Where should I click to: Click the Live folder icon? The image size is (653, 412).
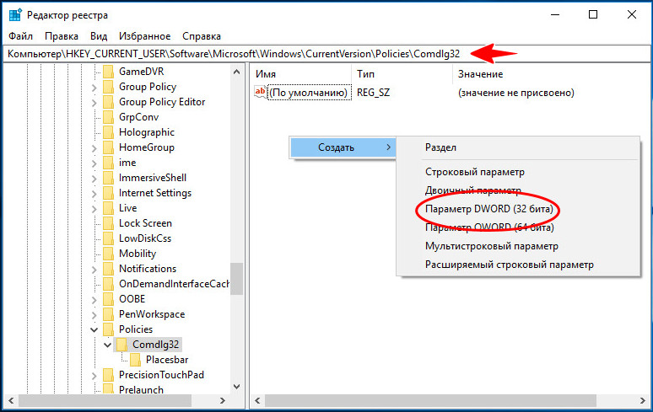[x=108, y=208]
